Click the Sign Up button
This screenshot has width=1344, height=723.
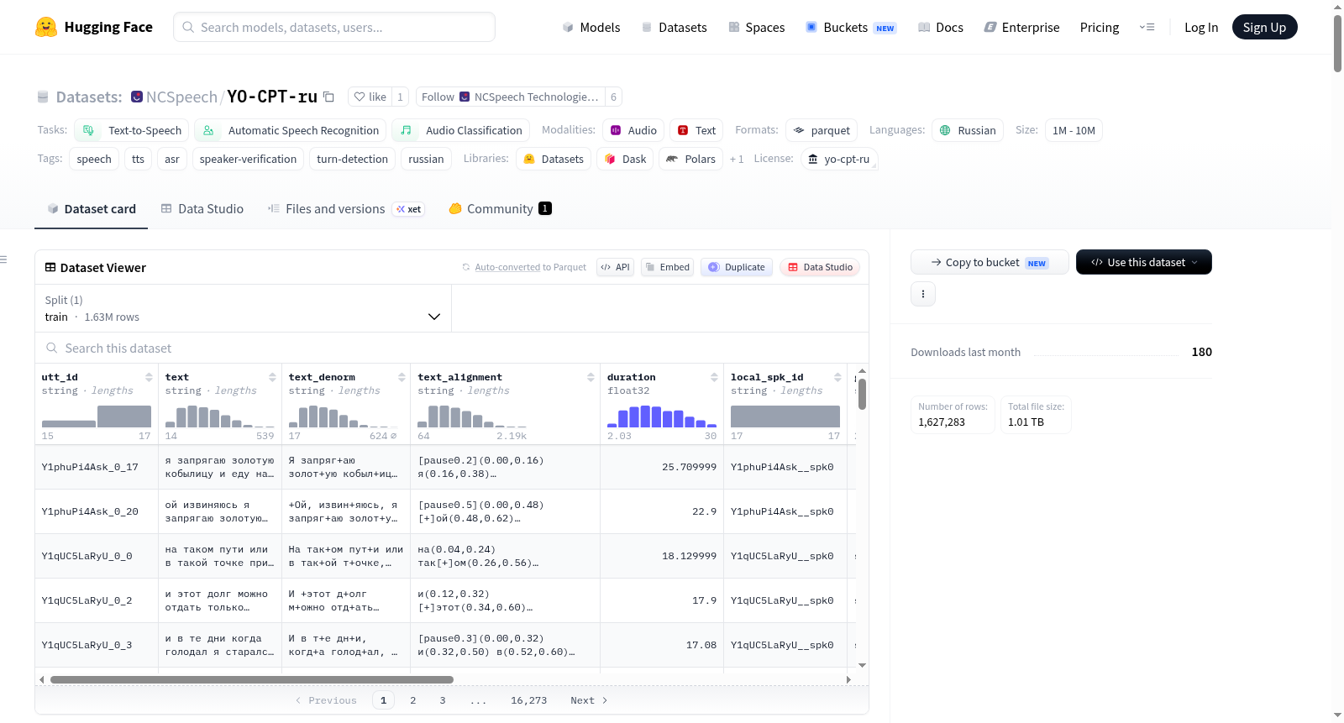[x=1264, y=27]
